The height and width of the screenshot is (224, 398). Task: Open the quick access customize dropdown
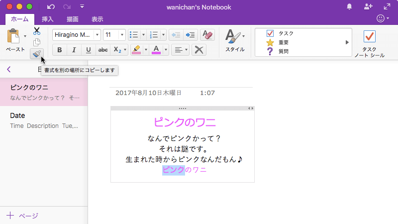(82, 6)
